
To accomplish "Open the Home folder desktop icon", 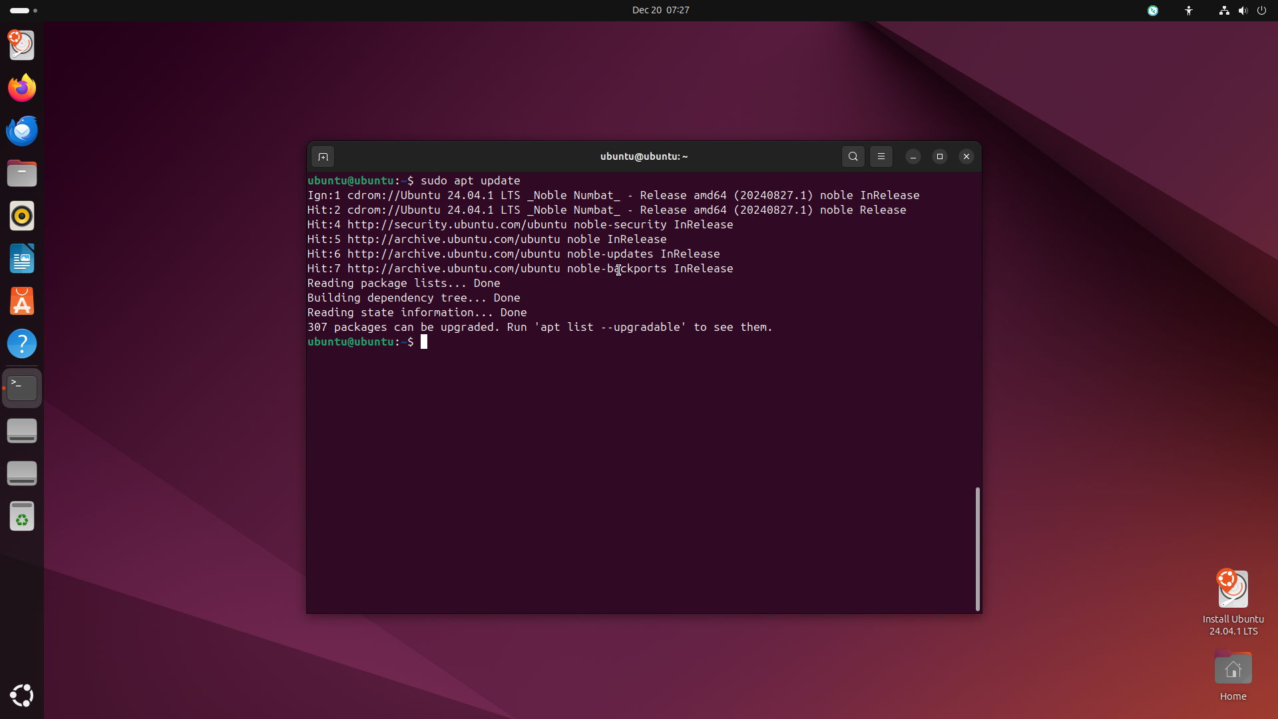I will (x=1233, y=676).
